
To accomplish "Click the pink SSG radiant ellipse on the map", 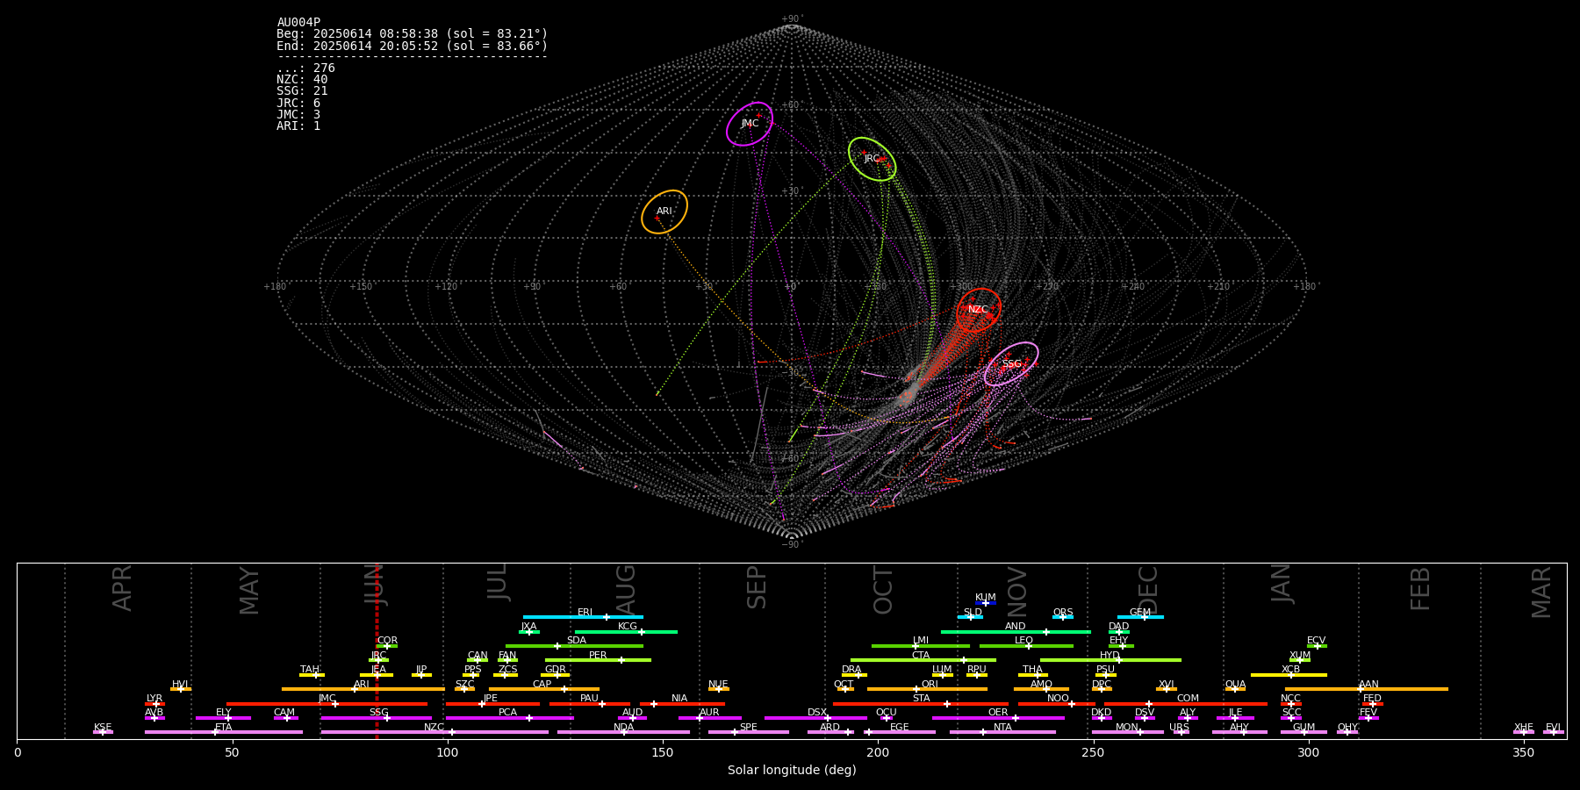I will coord(1011,363).
